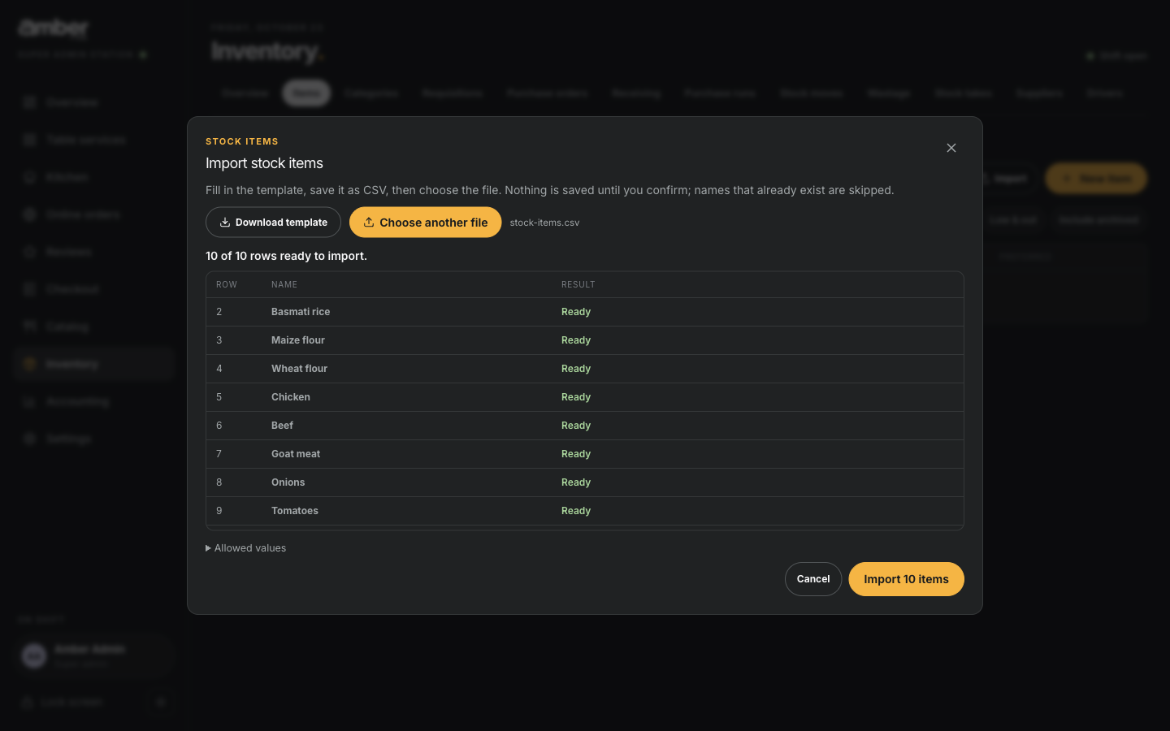1170x731 pixels.
Task: Select the Tomatoes row name
Action: click(x=295, y=511)
